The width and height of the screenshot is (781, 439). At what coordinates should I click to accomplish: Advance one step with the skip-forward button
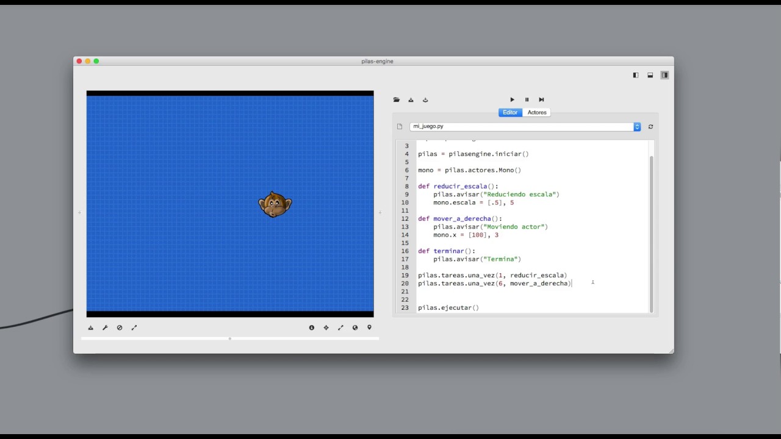coord(541,99)
